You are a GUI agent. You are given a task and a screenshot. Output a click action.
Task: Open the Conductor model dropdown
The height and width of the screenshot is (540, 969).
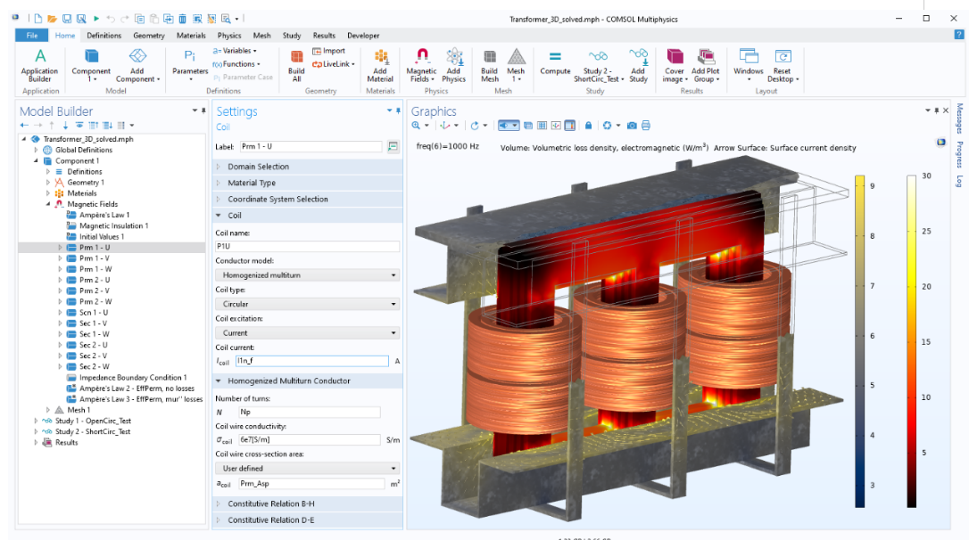tap(307, 275)
